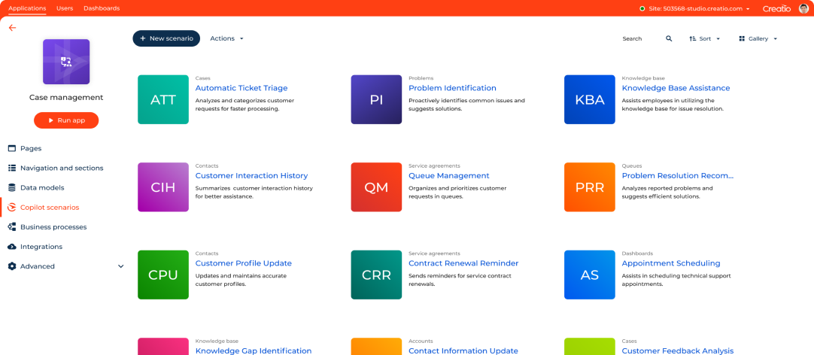Click the ATT Automatic Ticket Triage tile
The height and width of the screenshot is (355, 814).
coord(163,99)
